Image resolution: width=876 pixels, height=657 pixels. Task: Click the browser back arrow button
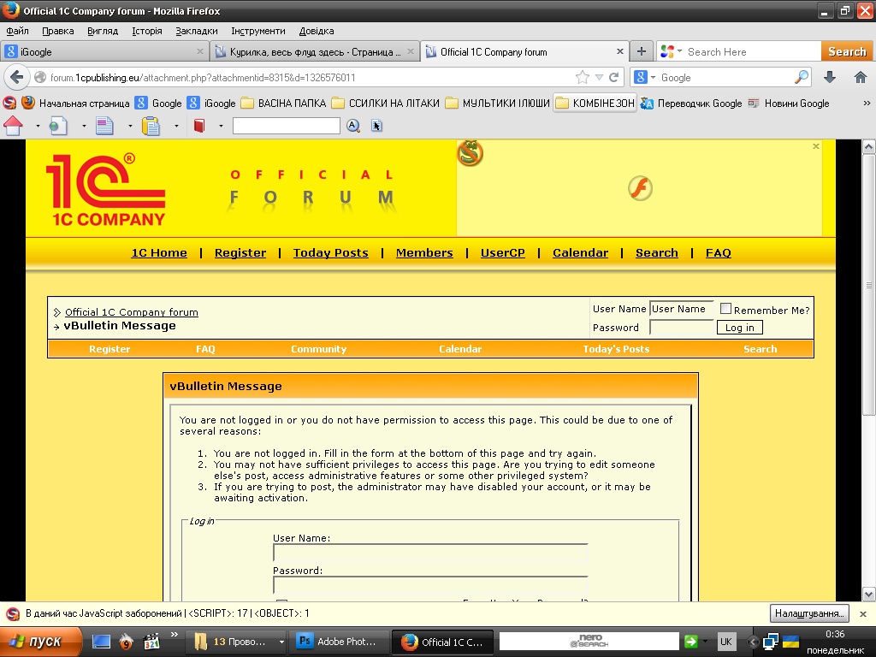click(17, 77)
